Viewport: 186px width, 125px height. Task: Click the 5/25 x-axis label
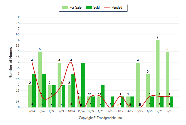[x=140, y=111]
